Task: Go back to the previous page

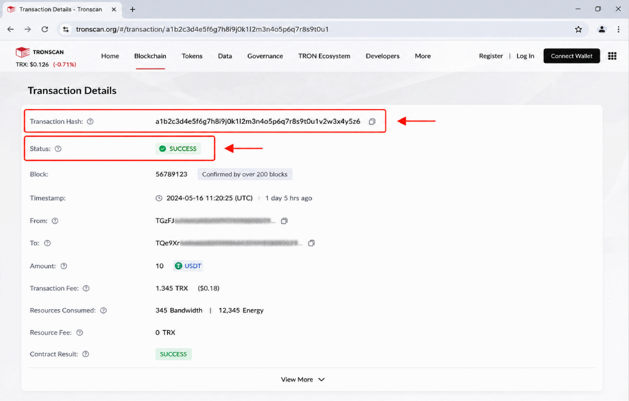Action: point(11,30)
